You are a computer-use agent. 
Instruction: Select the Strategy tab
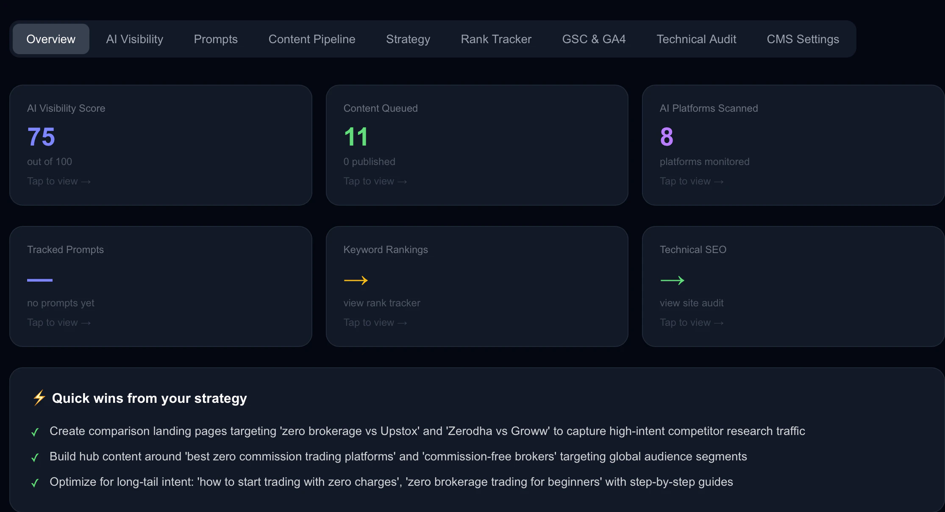pyautogui.click(x=408, y=39)
